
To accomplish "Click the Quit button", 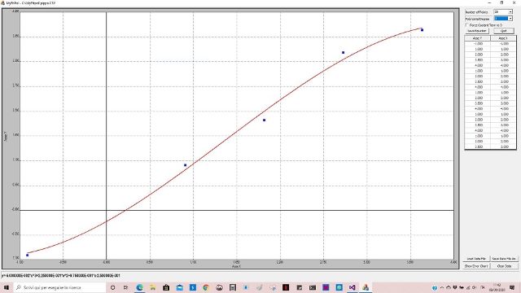I will [x=504, y=31].
